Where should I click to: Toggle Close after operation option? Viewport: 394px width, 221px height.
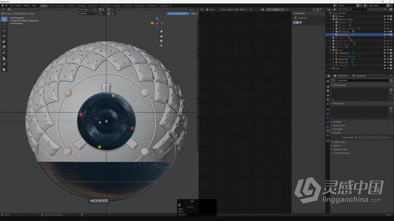click(178, 14)
